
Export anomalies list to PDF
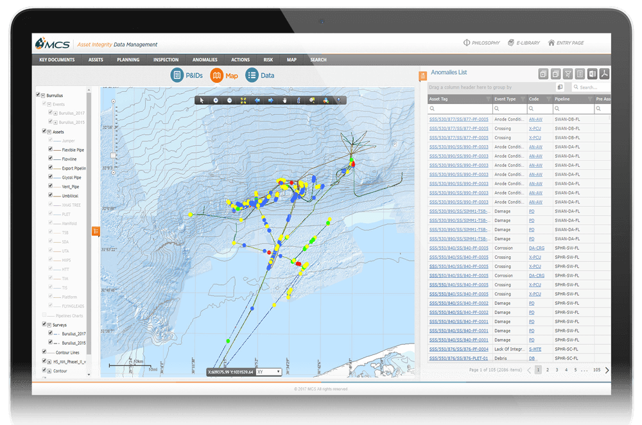pos(605,74)
